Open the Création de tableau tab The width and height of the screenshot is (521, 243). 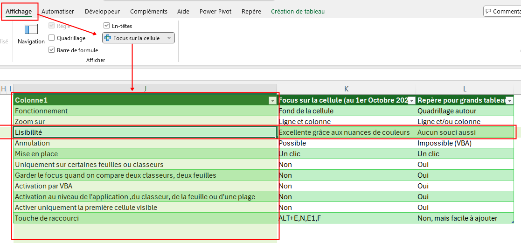298,11
